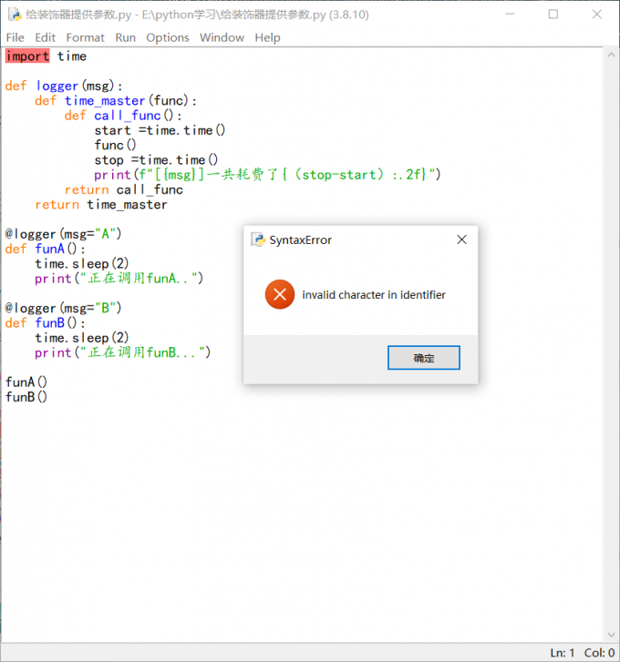Maximize the IDLE editor window

pos(553,15)
